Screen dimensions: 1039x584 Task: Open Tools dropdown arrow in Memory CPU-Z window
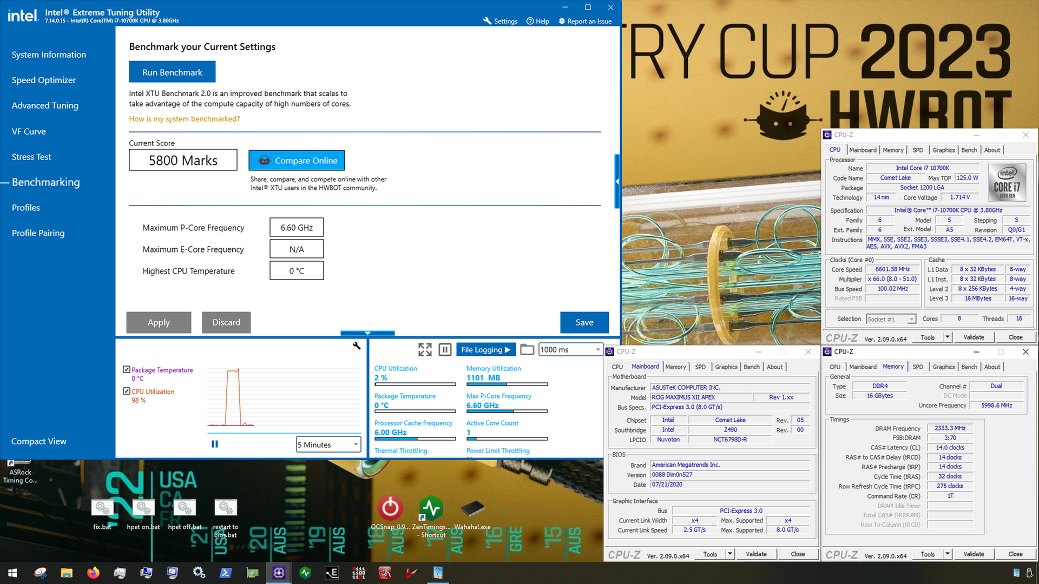click(x=948, y=554)
